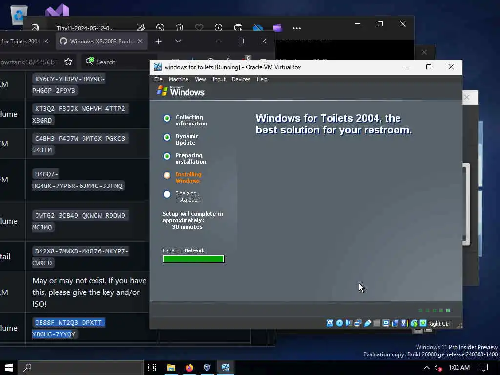Click the 'May or may not exist' note text
Viewport: 500px width, 375px height.
89,292
